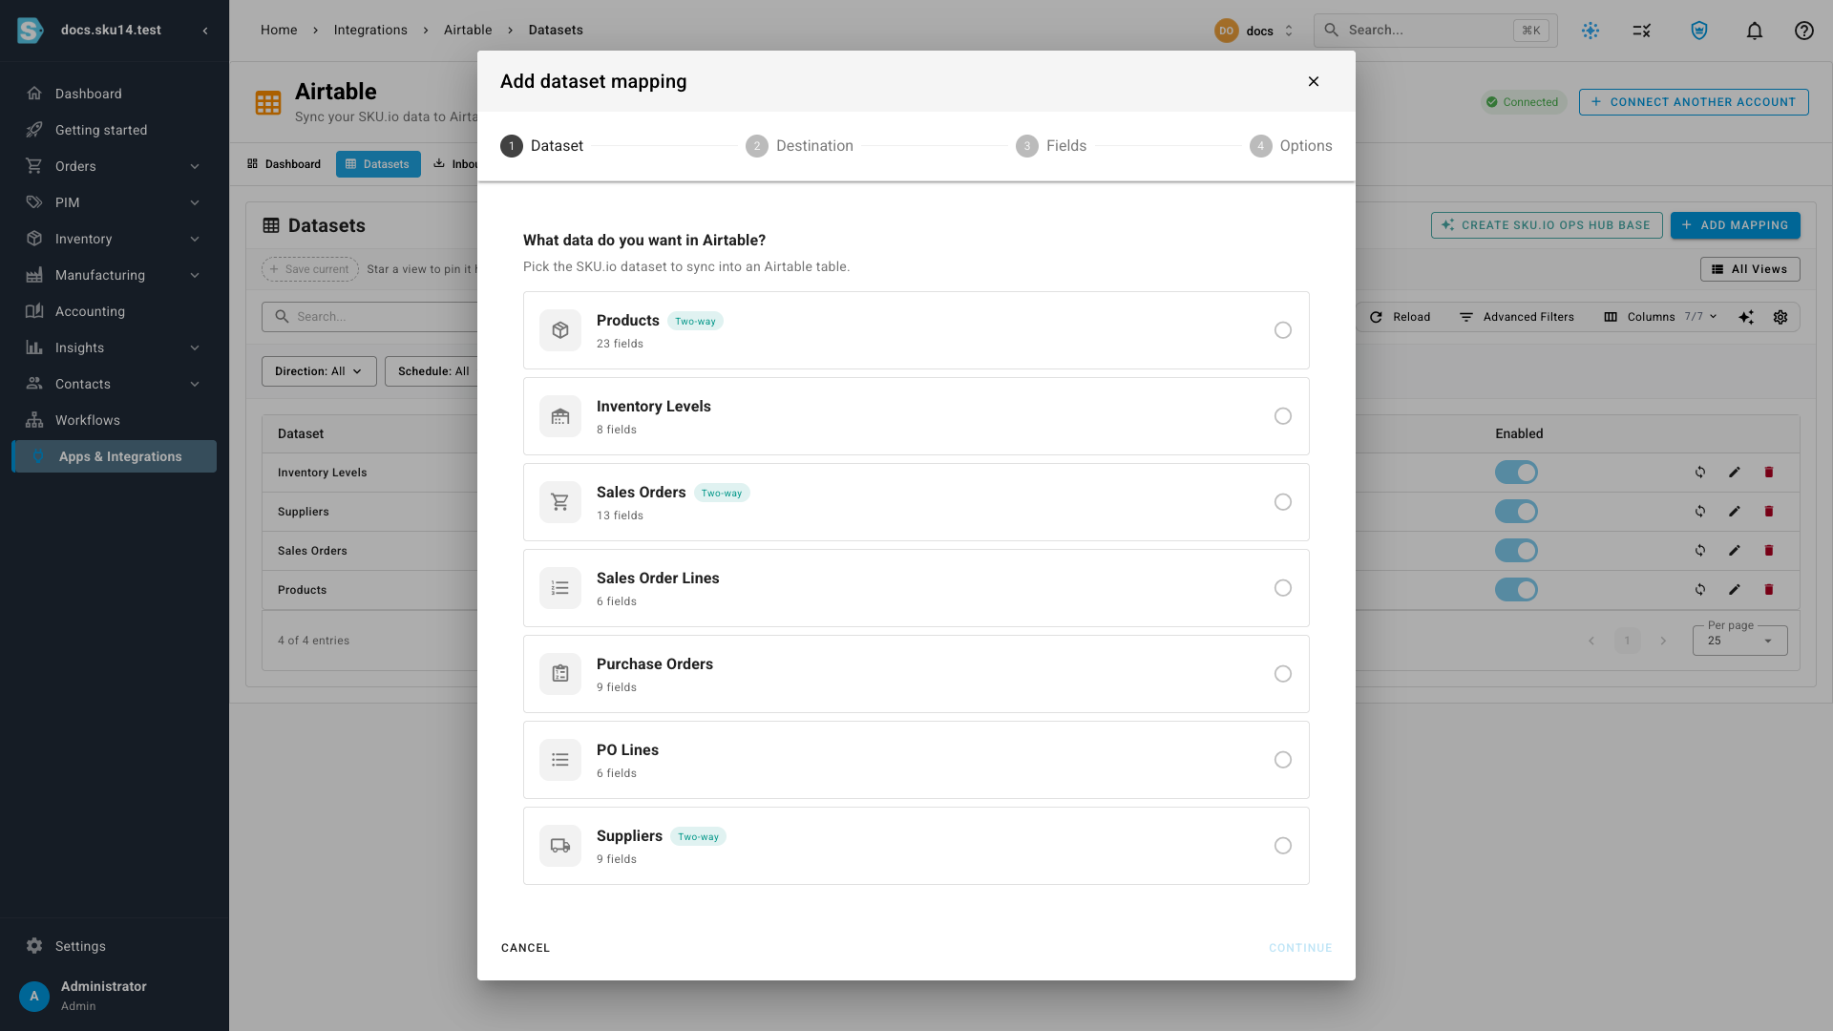Image resolution: width=1833 pixels, height=1031 pixels.
Task: Toggle enabled switch for Sales Orders row
Action: coord(1516,551)
